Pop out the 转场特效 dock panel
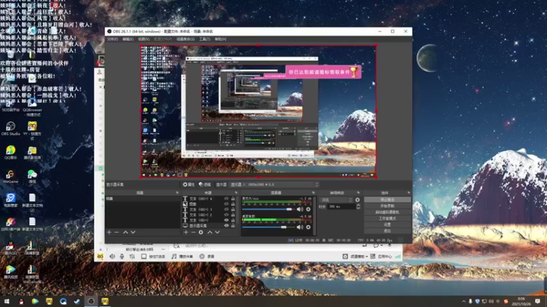Image resolution: width=547 pixels, height=307 pixels. (358, 192)
